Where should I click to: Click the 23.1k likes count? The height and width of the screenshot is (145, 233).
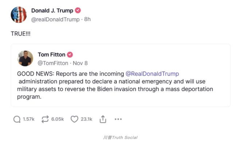(87, 119)
